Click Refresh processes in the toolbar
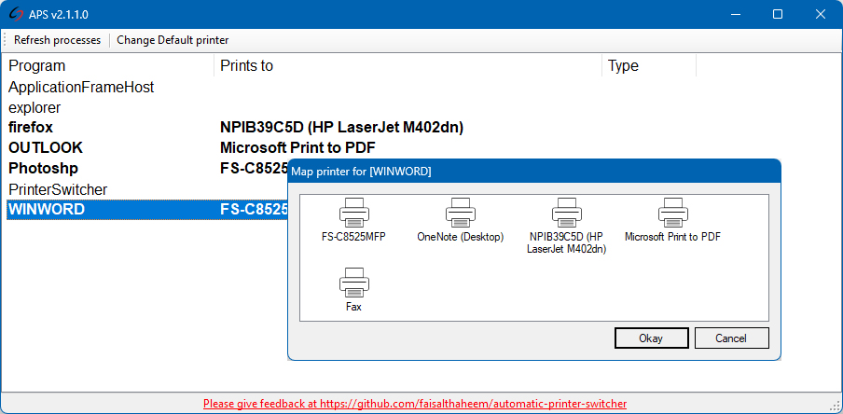The width and height of the screenshot is (843, 414). (57, 40)
